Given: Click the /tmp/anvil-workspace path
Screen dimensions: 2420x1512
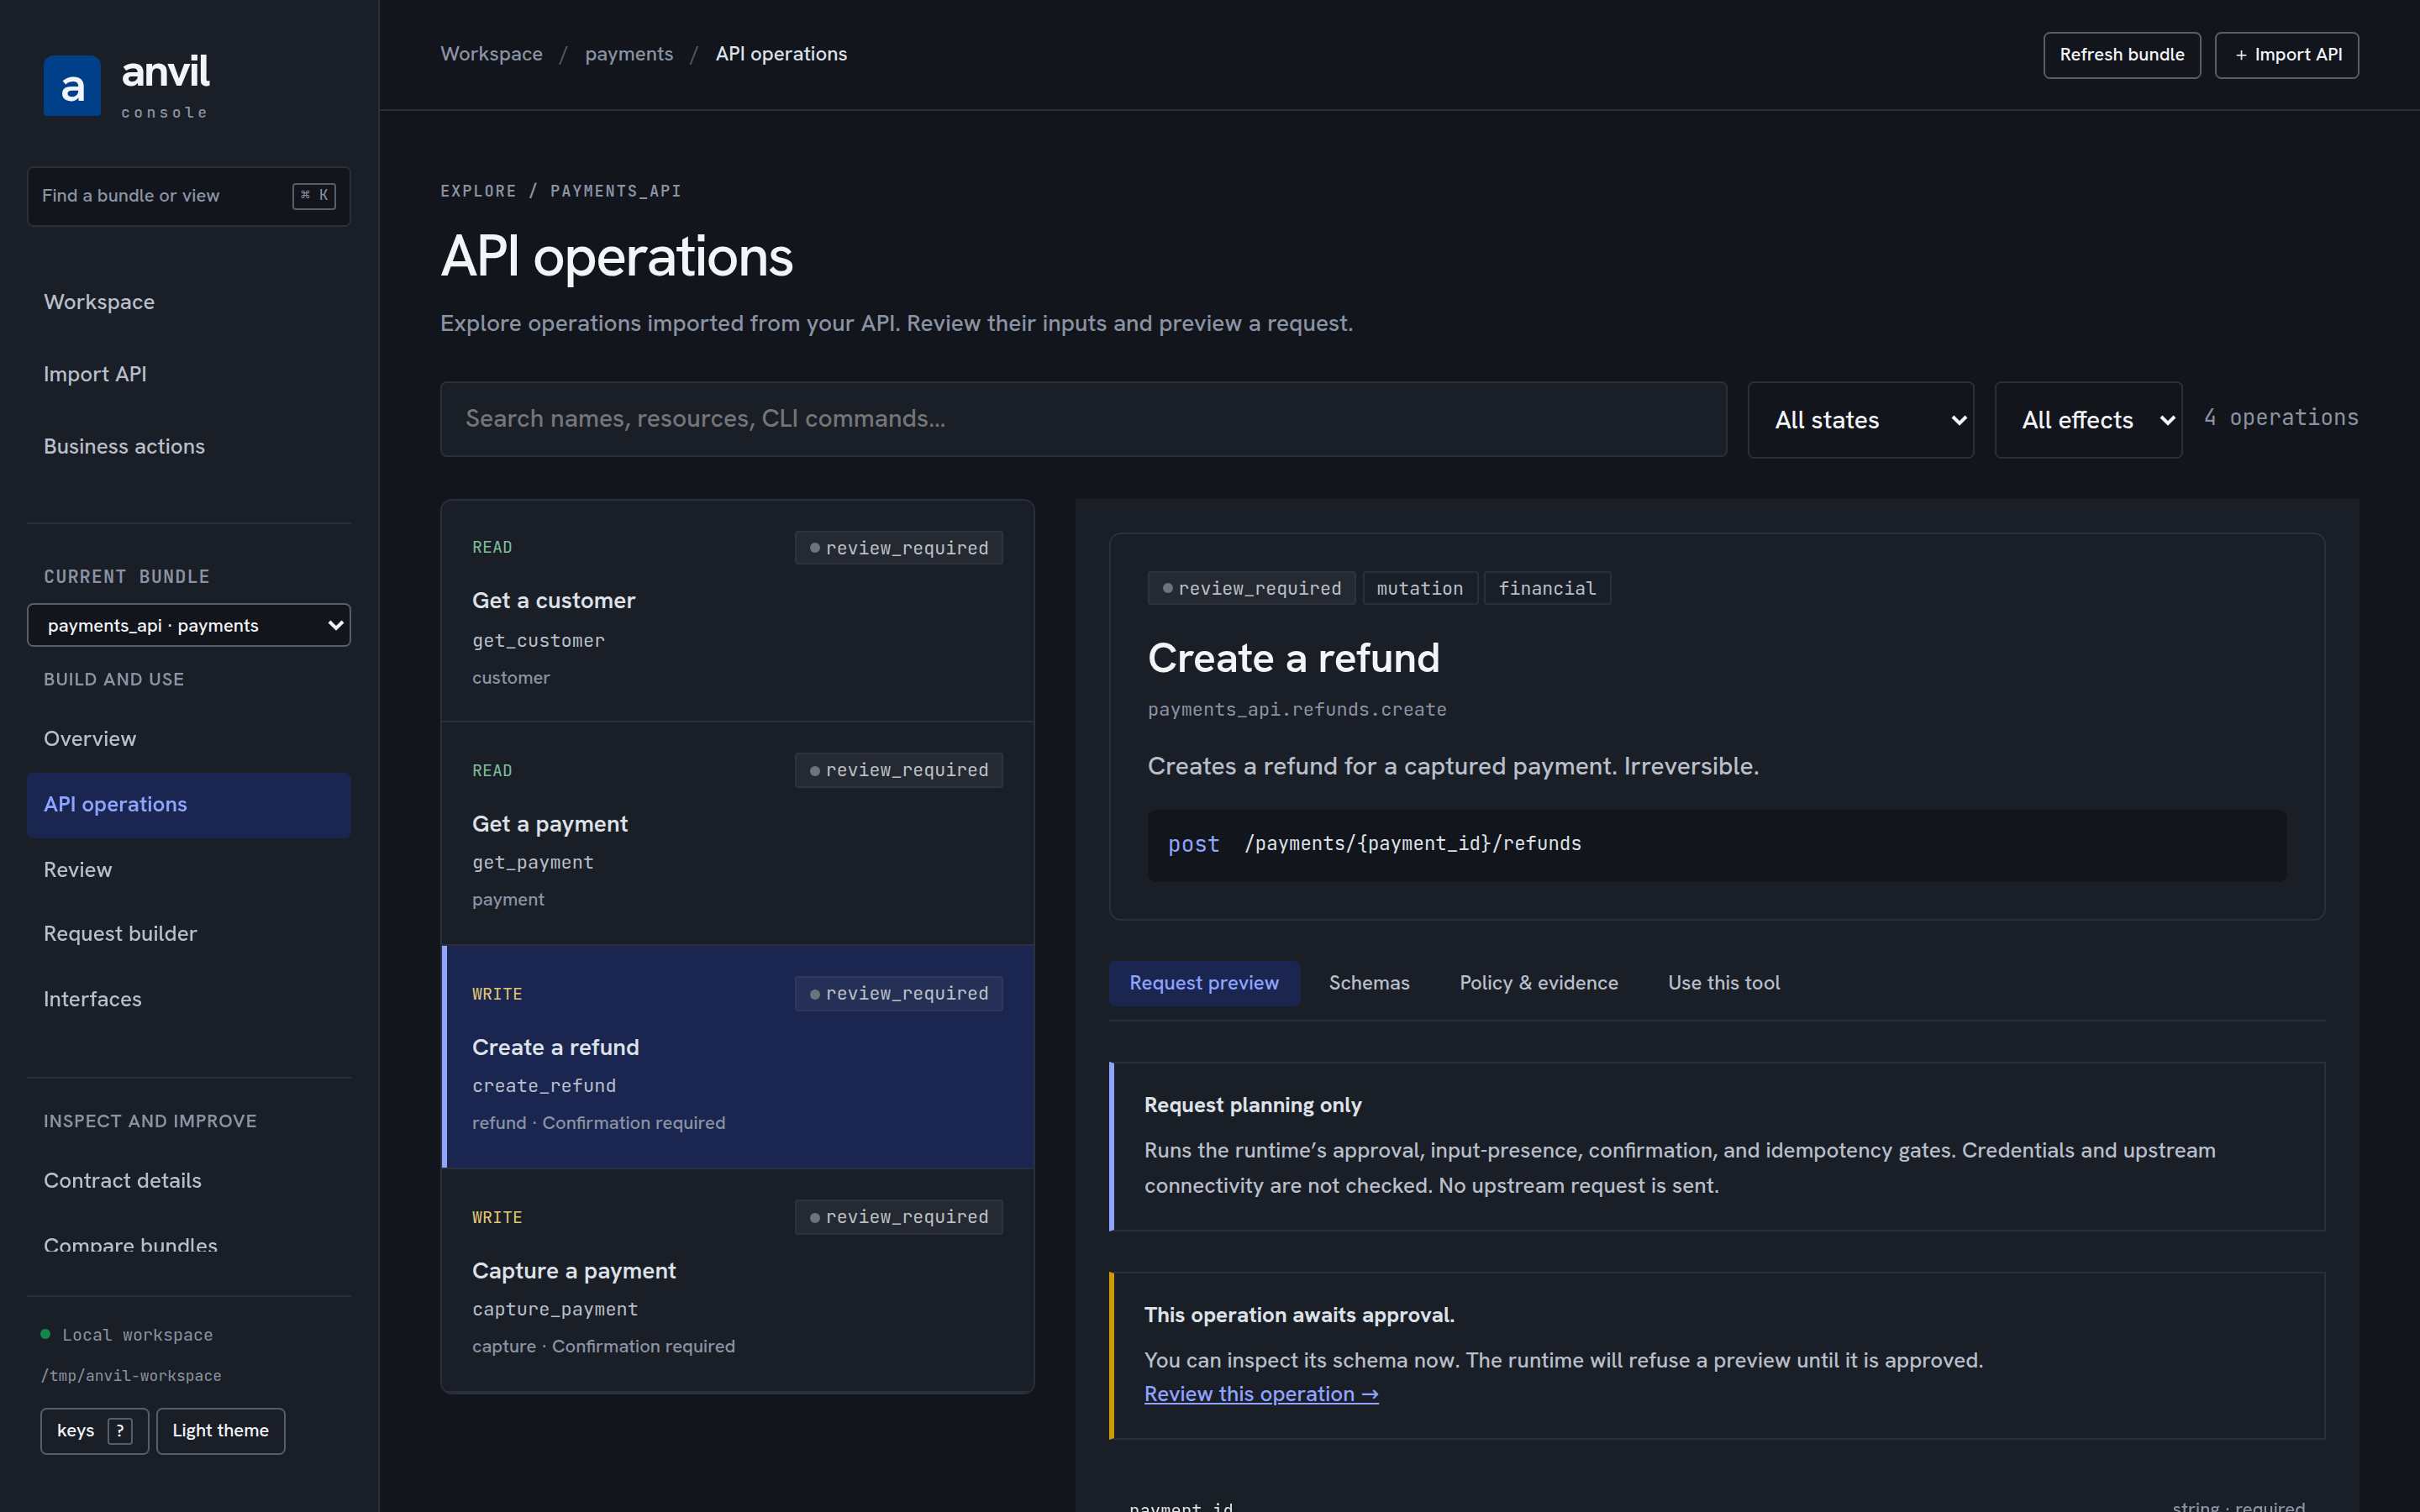Looking at the screenshot, I should (131, 1376).
